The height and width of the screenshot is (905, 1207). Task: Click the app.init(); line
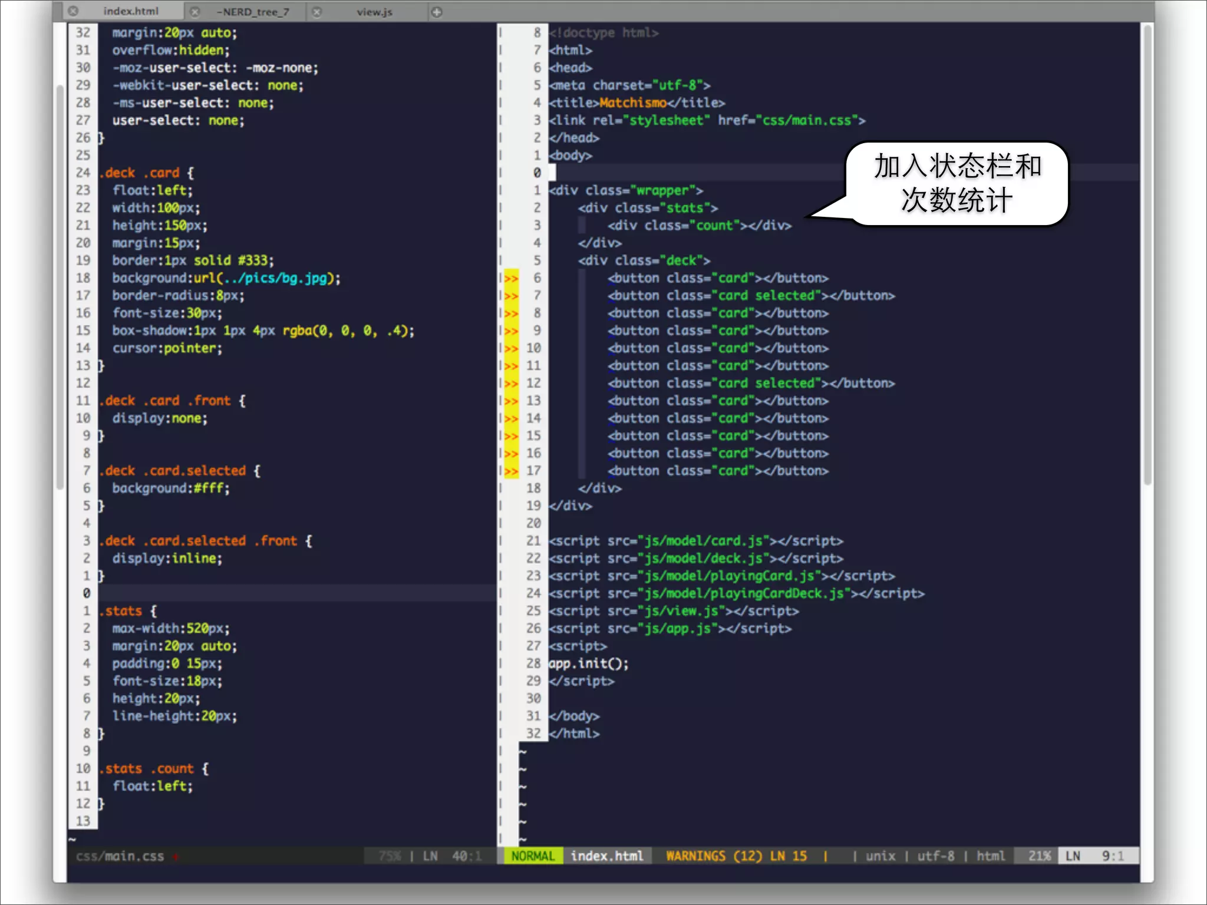pos(589,664)
